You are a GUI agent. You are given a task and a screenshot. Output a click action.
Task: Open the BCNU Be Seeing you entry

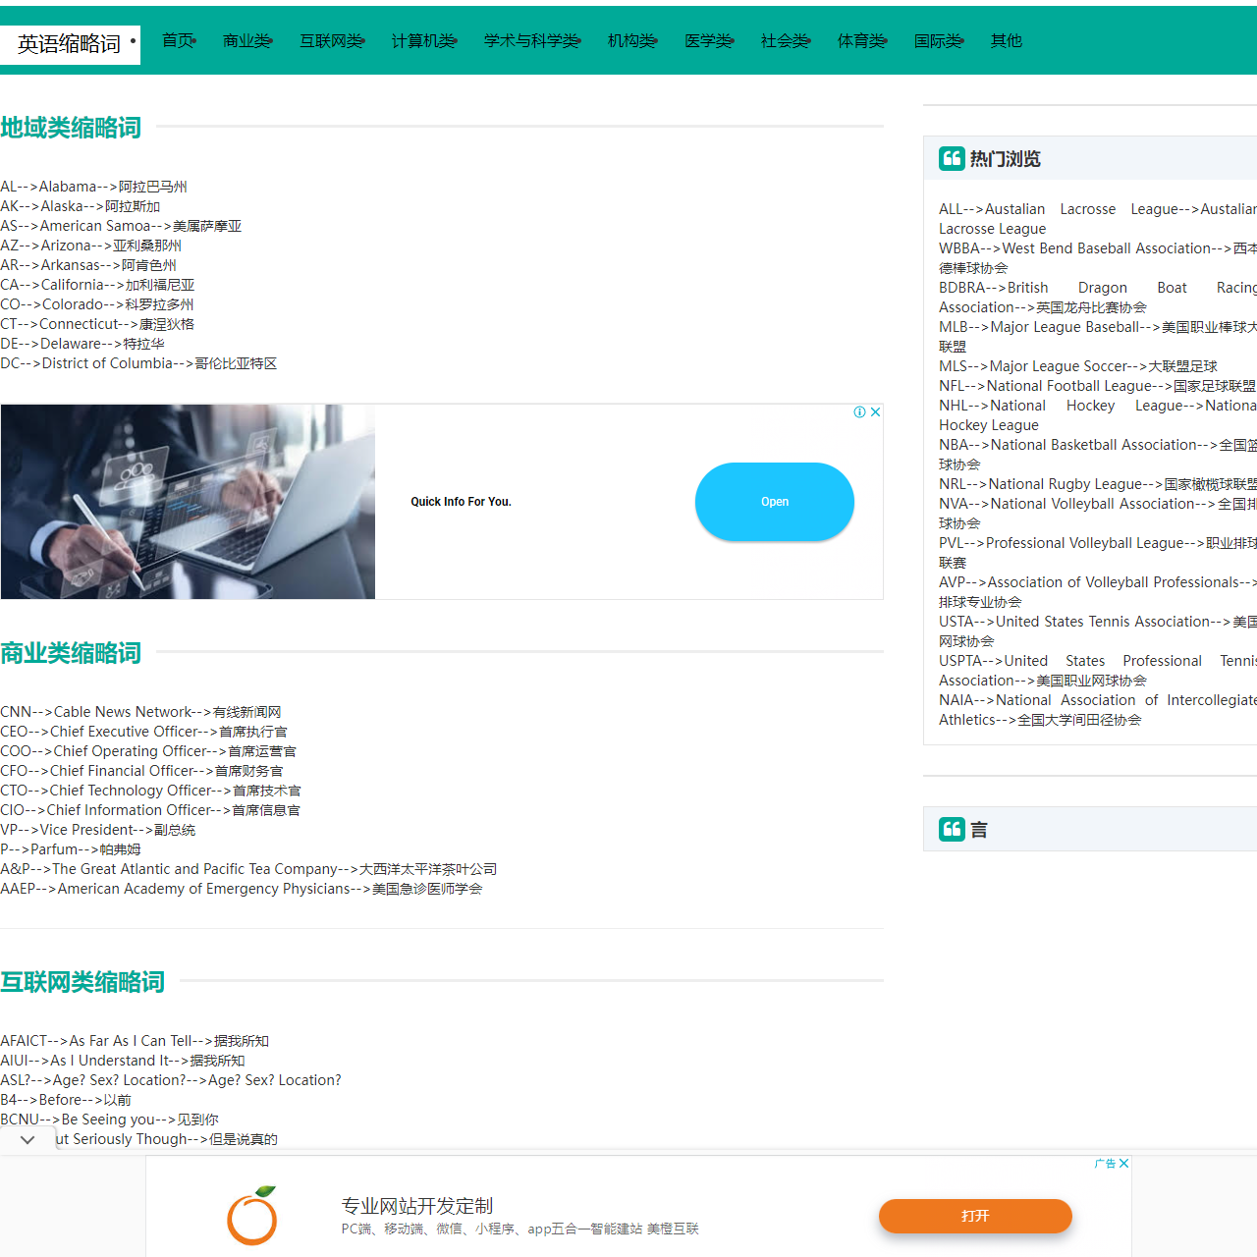[x=109, y=1120]
